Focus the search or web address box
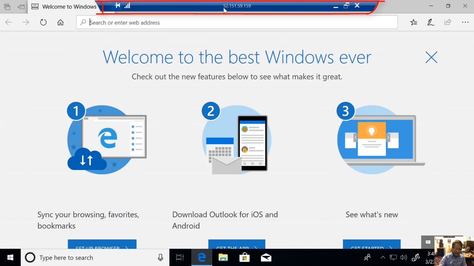474x266 pixels. point(237,23)
